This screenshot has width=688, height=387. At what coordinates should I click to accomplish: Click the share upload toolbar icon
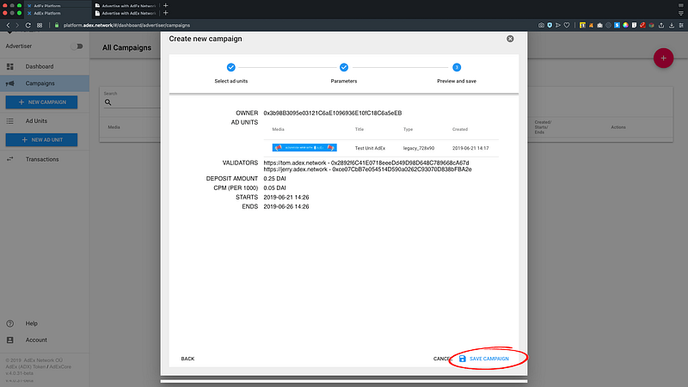tap(661, 26)
